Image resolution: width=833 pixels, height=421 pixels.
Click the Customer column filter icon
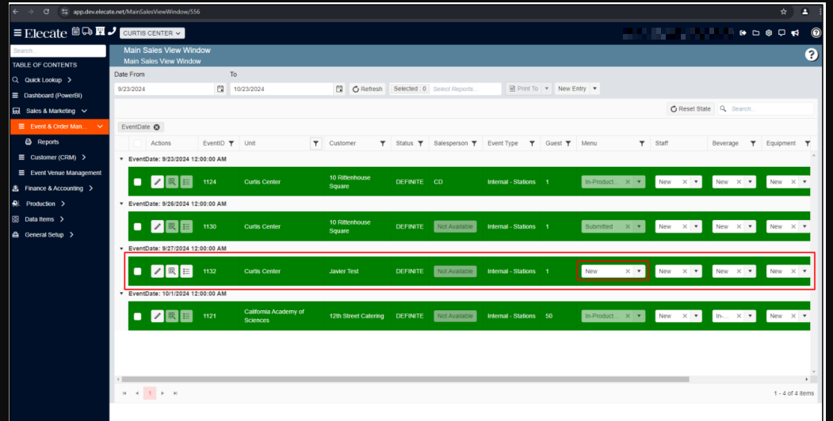click(383, 143)
